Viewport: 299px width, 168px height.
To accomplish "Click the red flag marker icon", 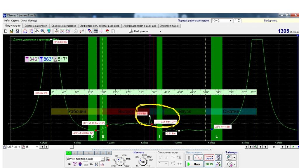I will point(107,31).
